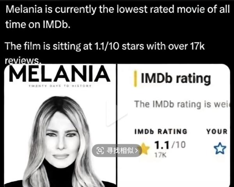Click the blue outline rate star
The width and height of the screenshot is (234, 187).
click(221, 148)
